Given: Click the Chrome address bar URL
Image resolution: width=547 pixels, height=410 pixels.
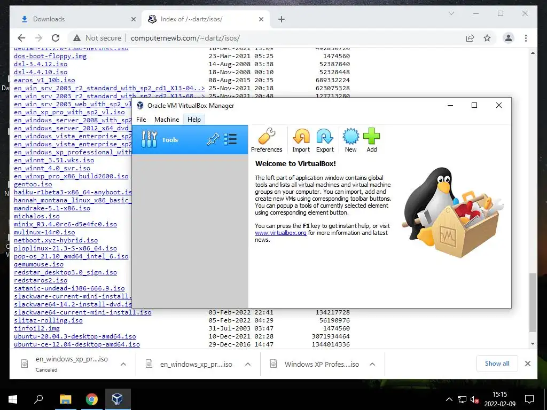Looking at the screenshot, I should tap(185, 38).
